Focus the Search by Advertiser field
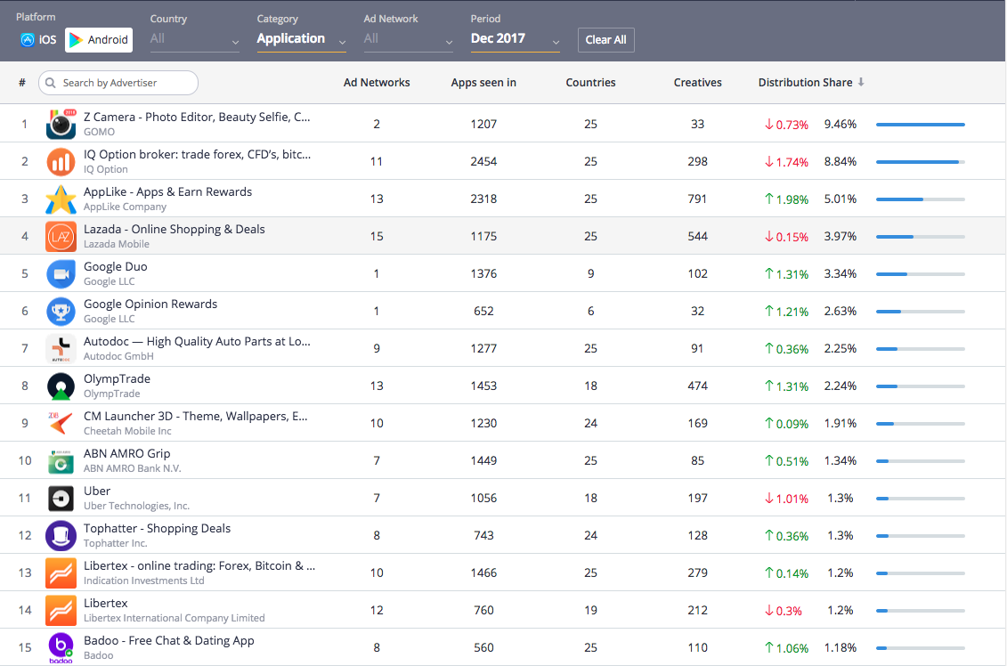Screen dimensions: 1007x666 point(118,83)
